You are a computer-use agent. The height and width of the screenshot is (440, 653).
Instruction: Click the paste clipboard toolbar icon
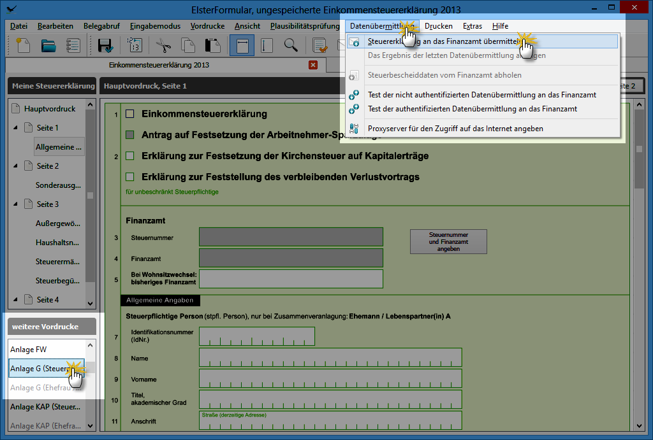[213, 45]
